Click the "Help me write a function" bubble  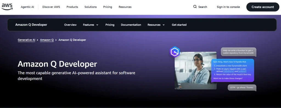pos(238,52)
